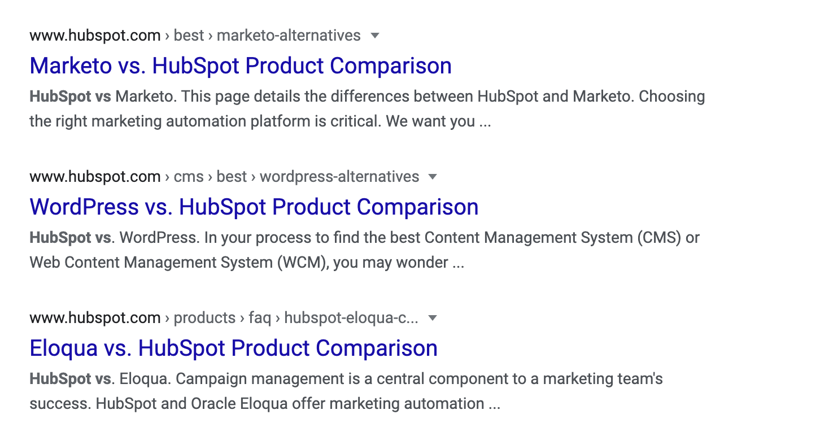Image resolution: width=820 pixels, height=436 pixels.
Task: Click the truncated hubspot-eloqua-c... breadcrumb
Action: (351, 318)
